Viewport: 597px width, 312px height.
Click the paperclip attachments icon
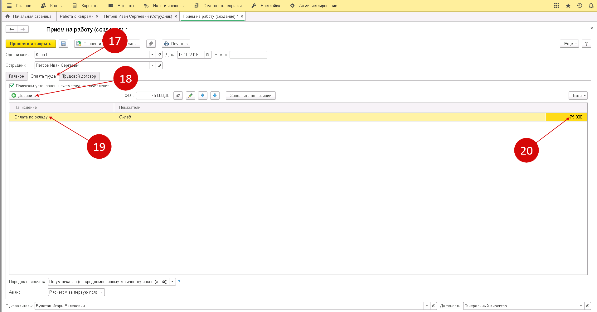tap(151, 44)
